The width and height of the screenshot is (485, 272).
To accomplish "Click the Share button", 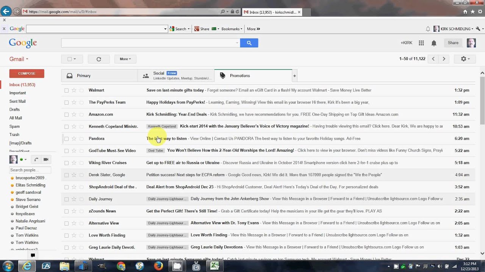I will [x=453, y=43].
